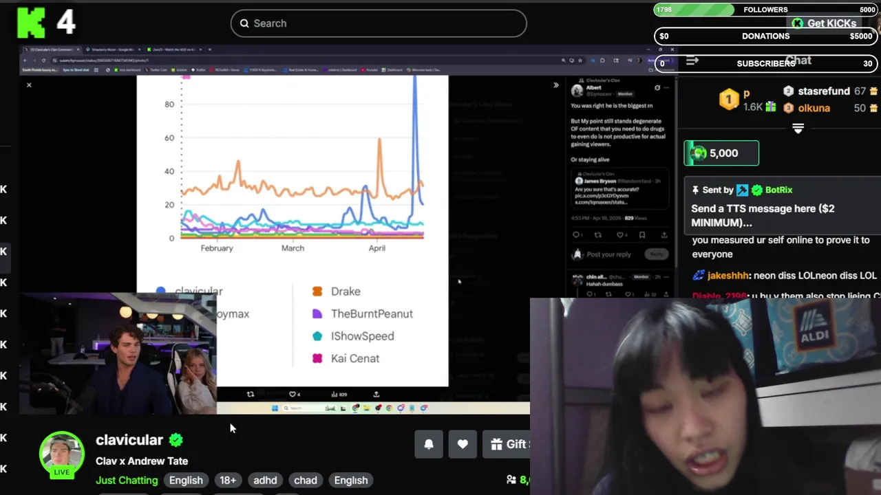Collapse the tweet side panel with the double-arrow icon
881x495 pixels.
[x=556, y=85]
